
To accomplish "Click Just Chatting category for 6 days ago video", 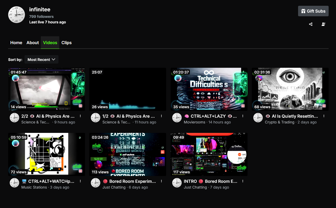I will pos(114,187).
